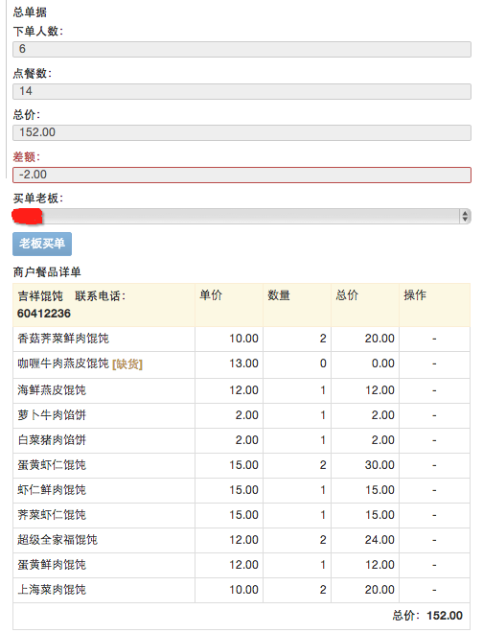
Task: Click the 总价 column header in table
Action: (347, 295)
